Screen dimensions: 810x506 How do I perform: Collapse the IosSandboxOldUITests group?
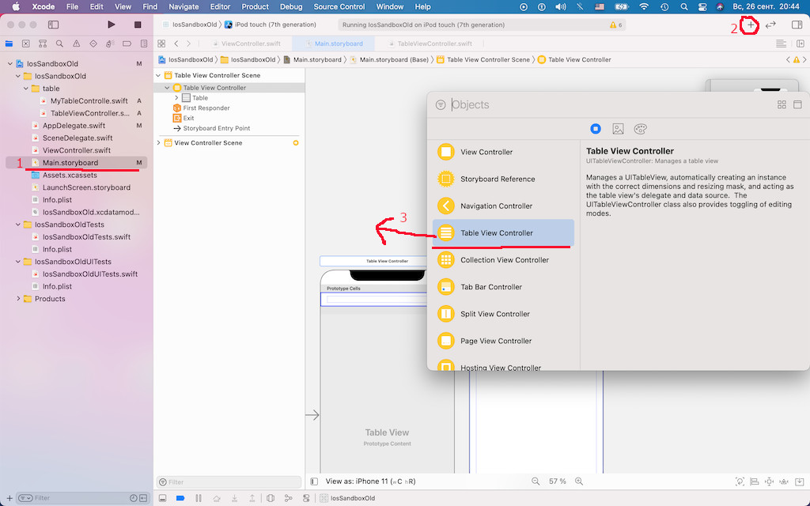[x=18, y=262]
